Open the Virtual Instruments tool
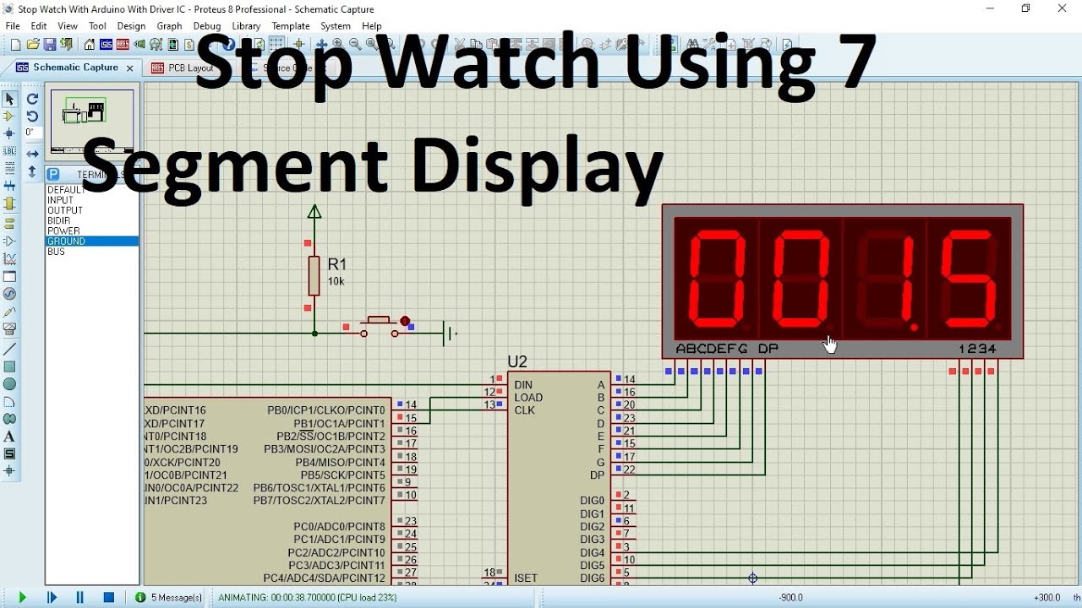Viewport: 1082px width, 608px height. (9, 329)
